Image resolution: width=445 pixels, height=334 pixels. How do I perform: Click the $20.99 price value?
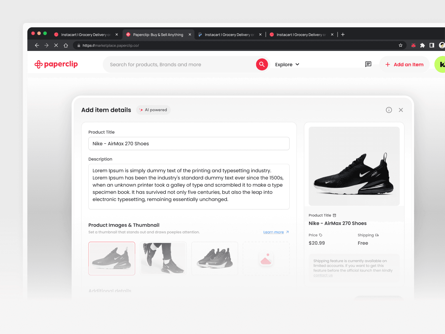pos(317,243)
